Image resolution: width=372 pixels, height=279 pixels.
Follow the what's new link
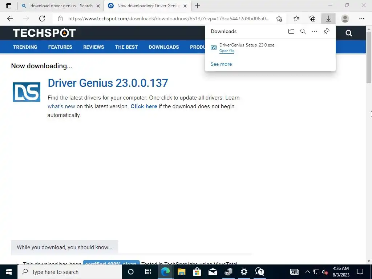coord(61,106)
